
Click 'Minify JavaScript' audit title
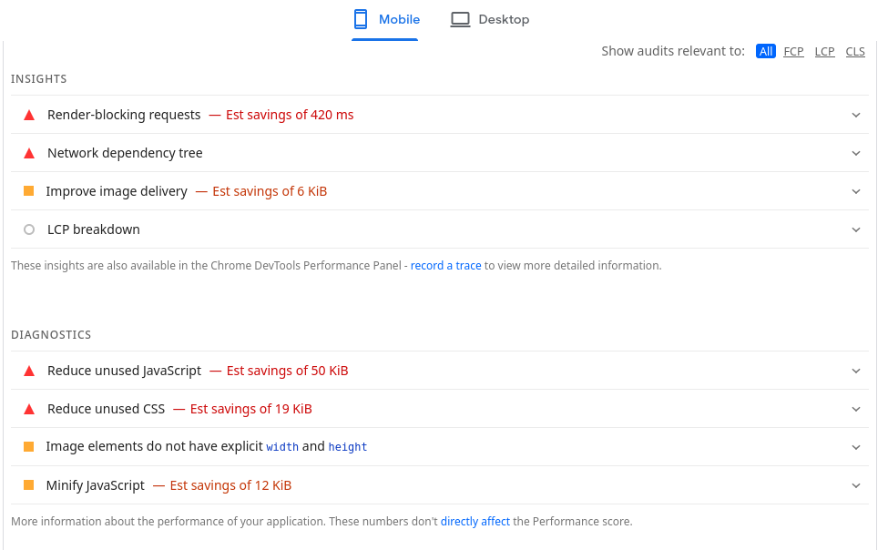(95, 485)
